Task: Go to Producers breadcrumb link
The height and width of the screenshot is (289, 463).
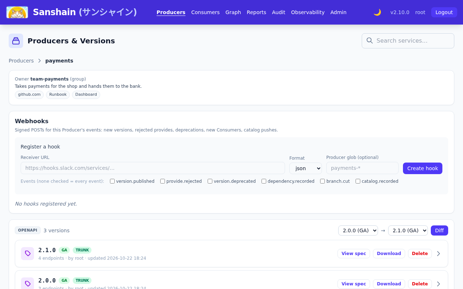Action: click(21, 61)
